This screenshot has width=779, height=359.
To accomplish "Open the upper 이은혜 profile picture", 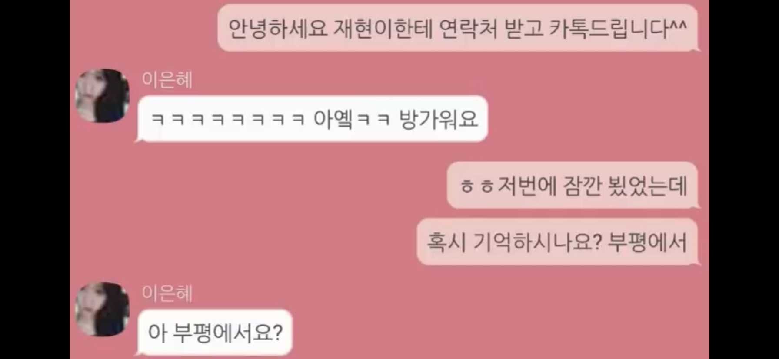I will pos(102,95).
